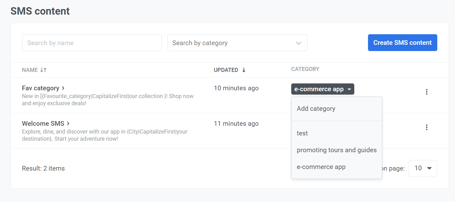Toggle the UPDATED column sort arrow
Screen dimensions: 455x202
(244, 70)
